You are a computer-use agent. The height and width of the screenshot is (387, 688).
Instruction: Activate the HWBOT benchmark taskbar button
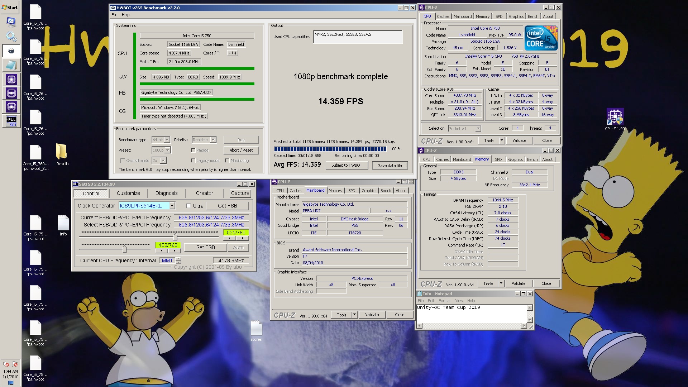point(11,51)
